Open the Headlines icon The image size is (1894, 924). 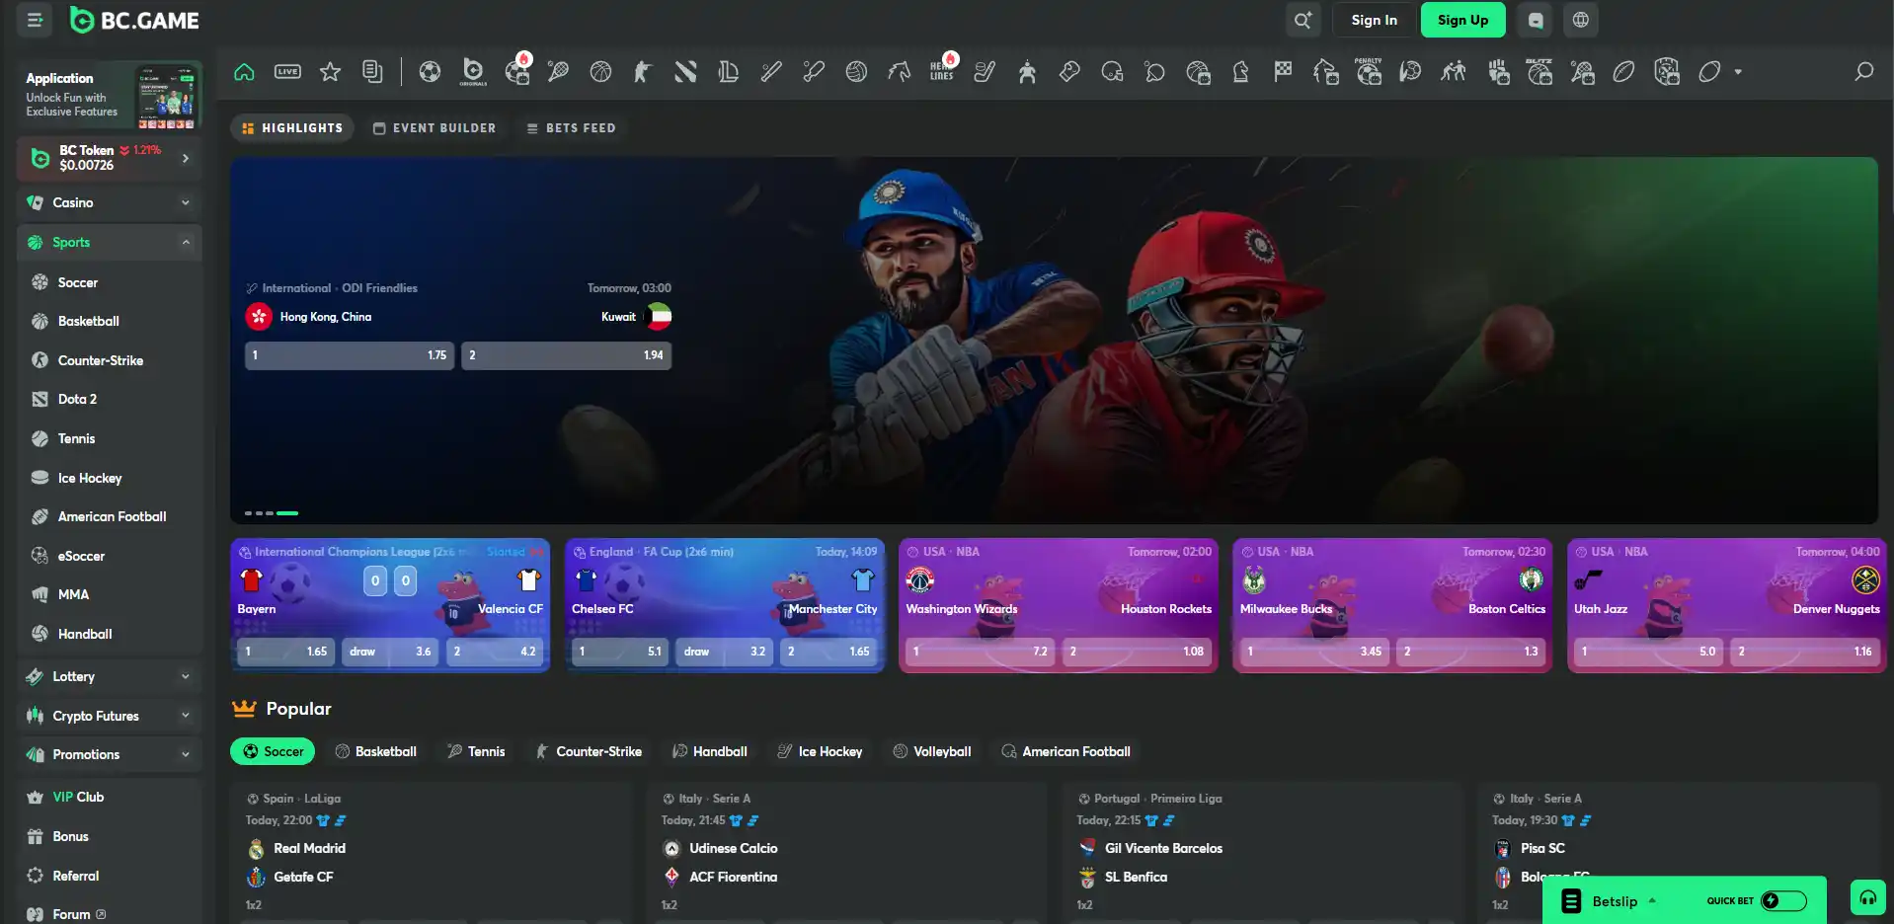[x=942, y=70]
